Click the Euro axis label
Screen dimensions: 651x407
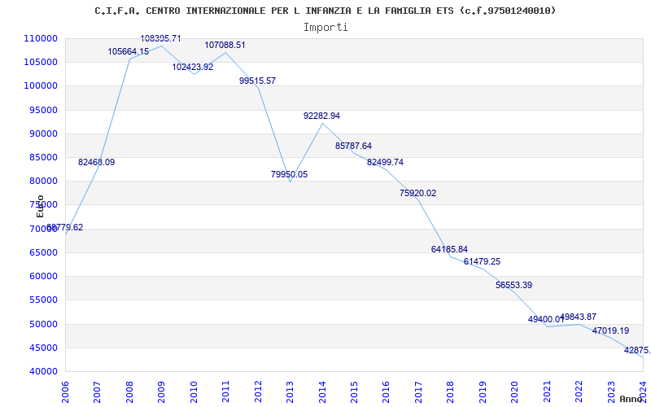pyautogui.click(x=40, y=206)
